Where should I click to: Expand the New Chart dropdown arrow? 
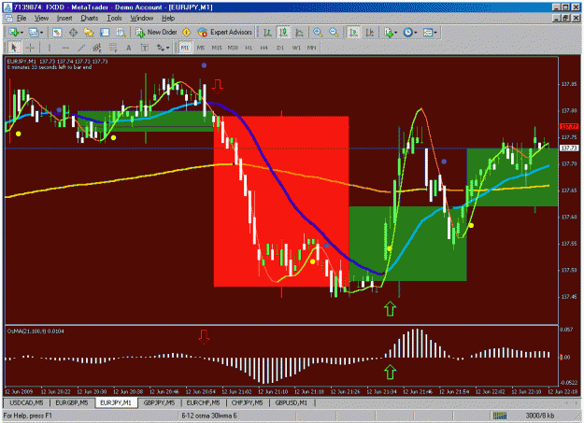(x=21, y=33)
